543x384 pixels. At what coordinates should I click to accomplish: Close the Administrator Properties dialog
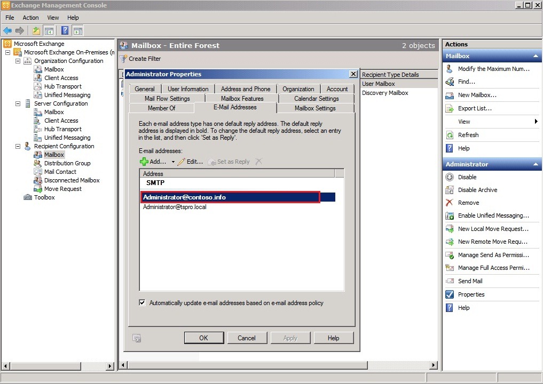click(x=353, y=74)
